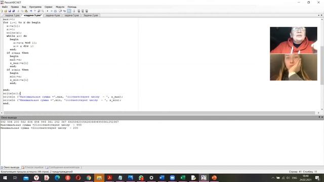Open the Программа menu

[x=35, y=7]
